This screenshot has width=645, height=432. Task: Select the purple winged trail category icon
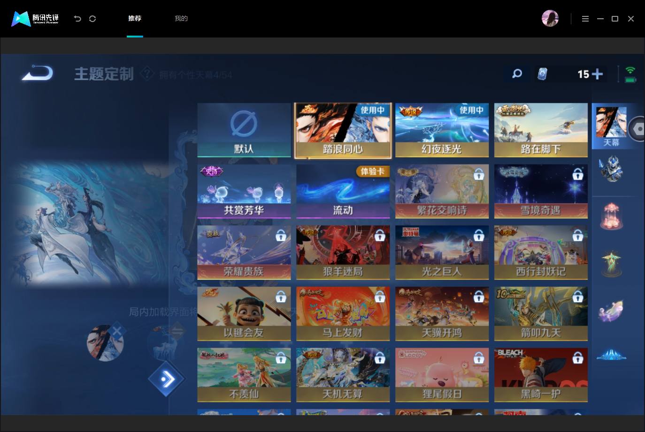(x=611, y=311)
